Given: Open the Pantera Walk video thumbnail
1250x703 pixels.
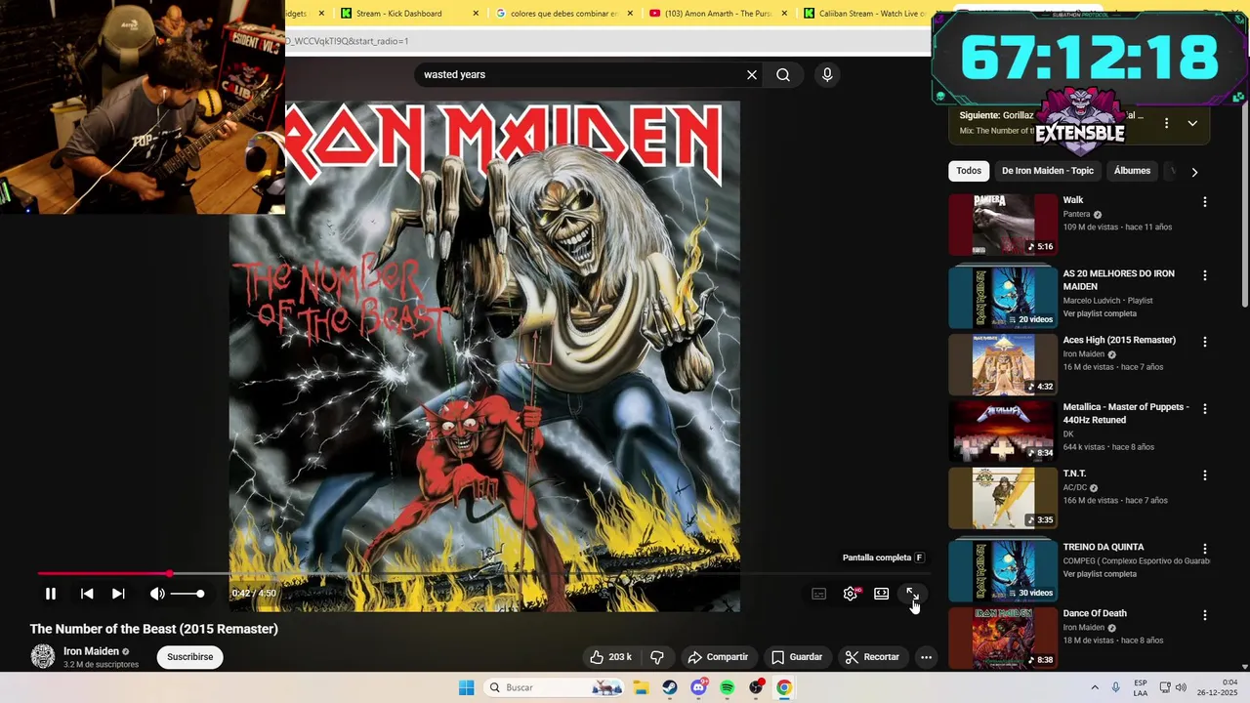Looking at the screenshot, I should 1003,225.
